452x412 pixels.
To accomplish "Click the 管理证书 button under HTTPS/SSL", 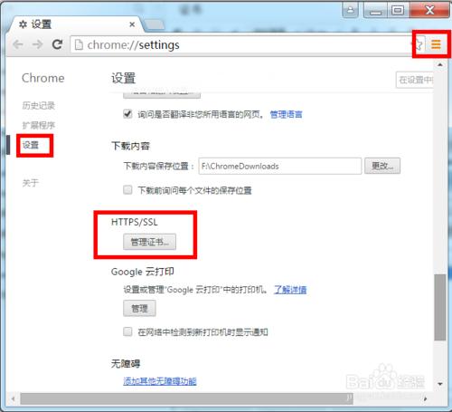I will (149, 242).
